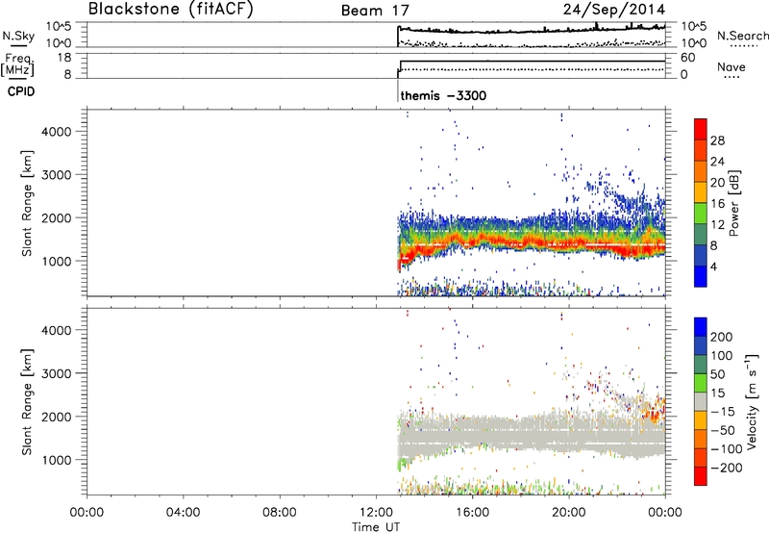Click the 'Velocity [m s-1]' colorbar label

pyautogui.click(x=753, y=402)
